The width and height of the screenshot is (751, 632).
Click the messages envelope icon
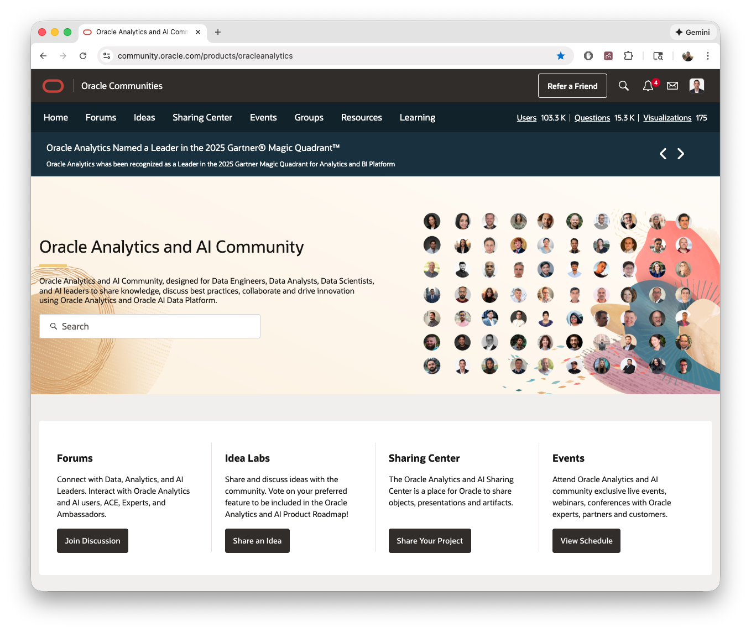[672, 86]
